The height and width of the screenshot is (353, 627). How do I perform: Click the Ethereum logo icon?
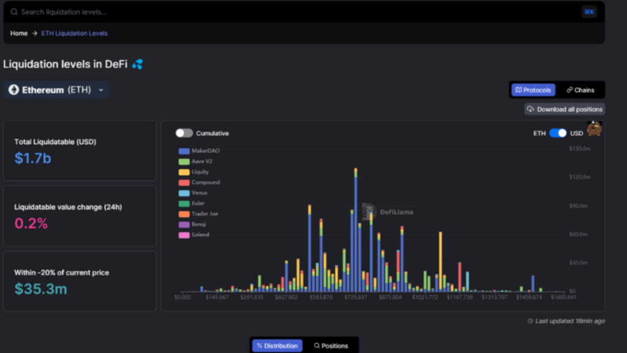pos(13,90)
